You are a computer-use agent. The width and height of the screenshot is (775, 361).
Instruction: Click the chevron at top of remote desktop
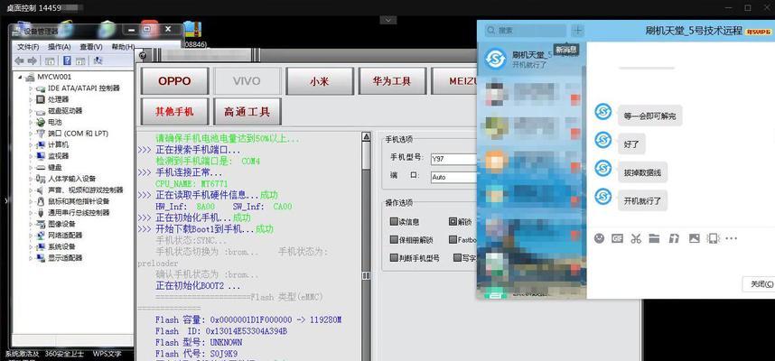point(388,20)
